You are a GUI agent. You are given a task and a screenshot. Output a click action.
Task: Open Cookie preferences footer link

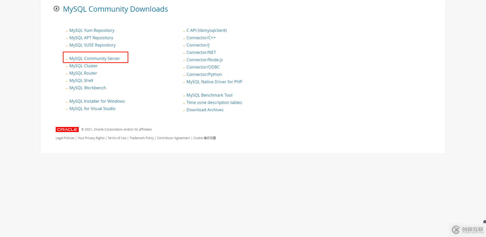click(205, 138)
